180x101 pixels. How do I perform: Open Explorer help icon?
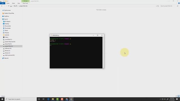coord(179,3)
